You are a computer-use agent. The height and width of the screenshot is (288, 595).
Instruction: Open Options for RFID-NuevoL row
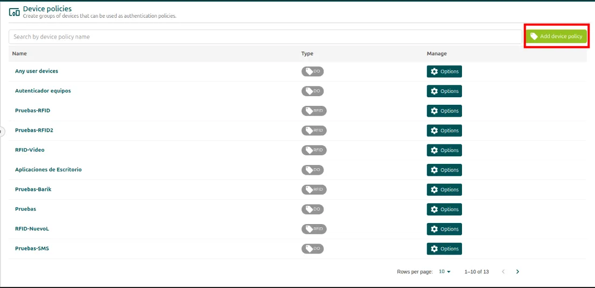(x=444, y=229)
